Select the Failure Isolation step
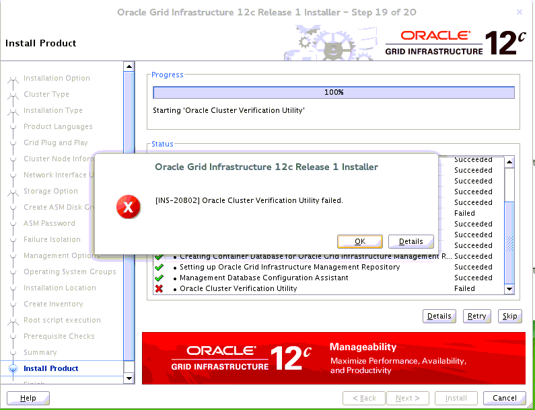The width and height of the screenshot is (535, 410). 52,239
